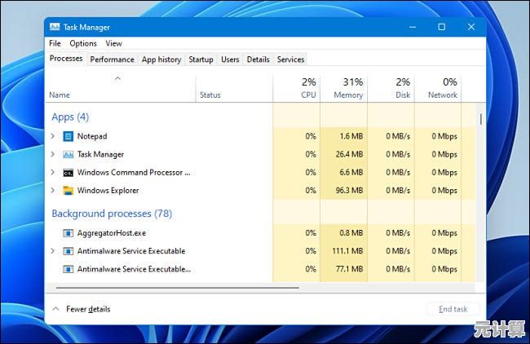Image resolution: width=530 pixels, height=344 pixels.
Task: Expand the Windows Command Processor row
Action: pos(53,172)
